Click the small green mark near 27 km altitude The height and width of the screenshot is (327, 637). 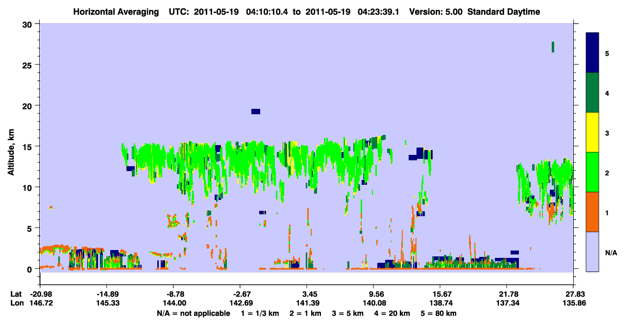553,47
